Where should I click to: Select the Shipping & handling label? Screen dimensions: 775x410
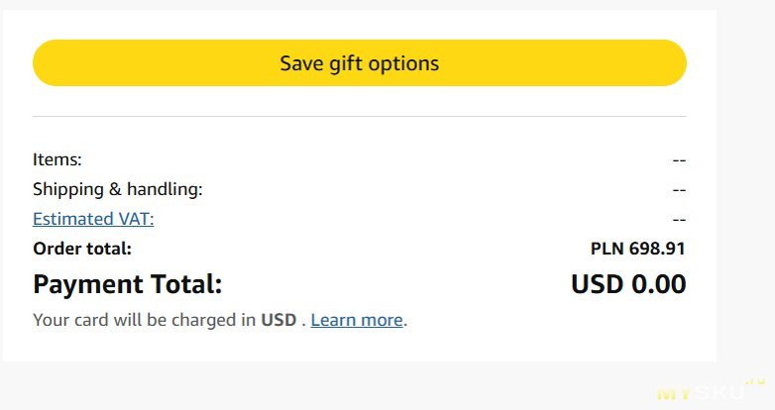pyautogui.click(x=117, y=189)
